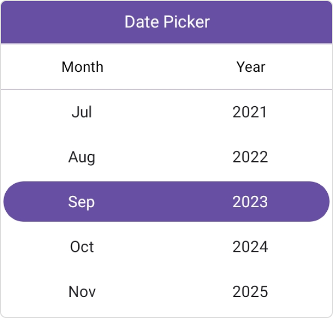Click the Date Picker title text

coord(167,22)
